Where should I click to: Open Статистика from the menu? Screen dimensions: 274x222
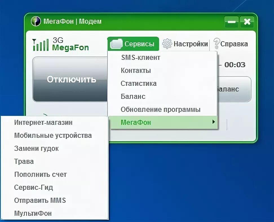pyautogui.click(x=163, y=83)
